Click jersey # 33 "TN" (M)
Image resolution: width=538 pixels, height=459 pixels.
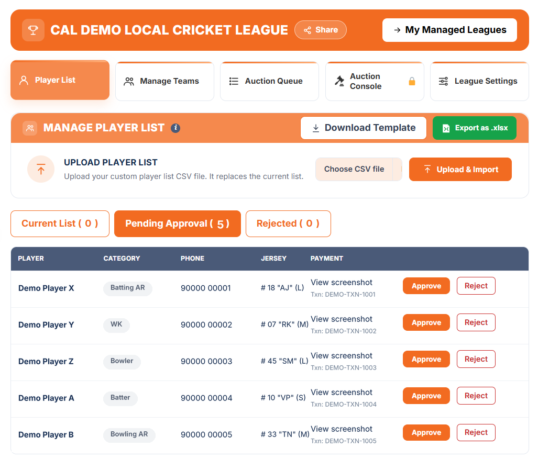coord(285,434)
